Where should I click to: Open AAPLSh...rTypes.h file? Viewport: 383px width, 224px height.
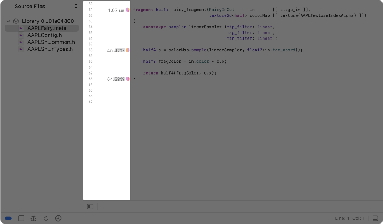coord(50,49)
